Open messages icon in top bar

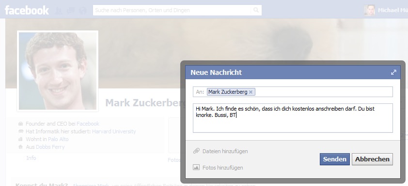click(71, 10)
